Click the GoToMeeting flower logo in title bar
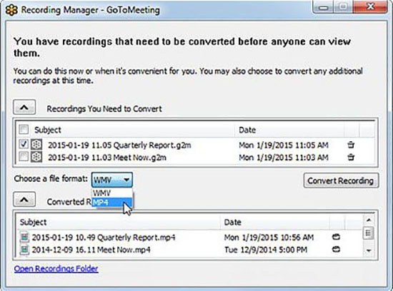Viewport: 393px width, 291px height. tap(11, 10)
